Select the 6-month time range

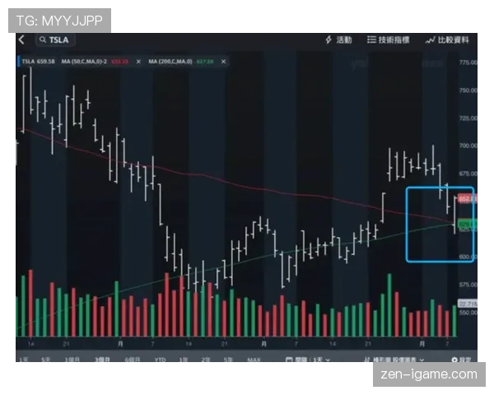point(133,360)
